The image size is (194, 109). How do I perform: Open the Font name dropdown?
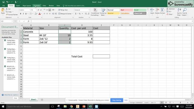tap(30, 10)
